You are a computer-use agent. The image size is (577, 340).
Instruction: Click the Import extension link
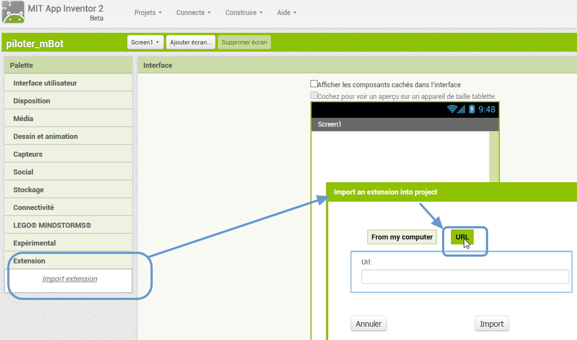tap(69, 279)
